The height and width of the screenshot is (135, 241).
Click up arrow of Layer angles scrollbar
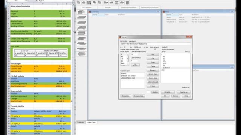coord(128,54)
